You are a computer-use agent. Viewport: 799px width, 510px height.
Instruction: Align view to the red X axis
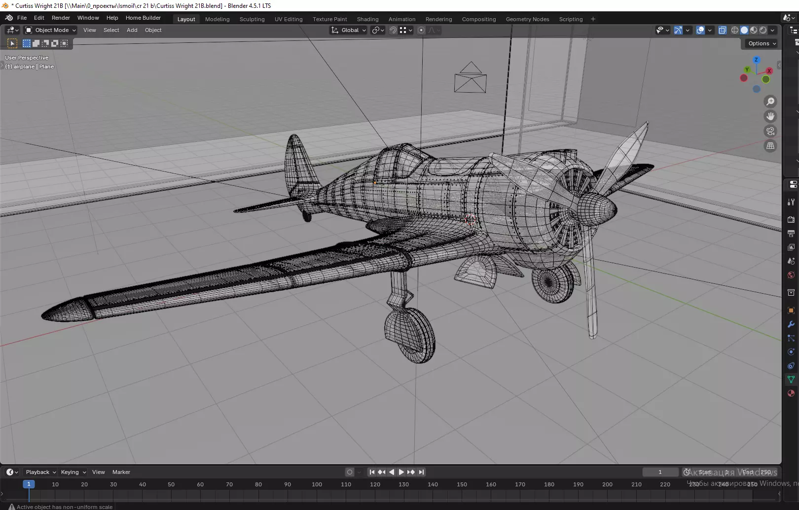[x=769, y=71]
